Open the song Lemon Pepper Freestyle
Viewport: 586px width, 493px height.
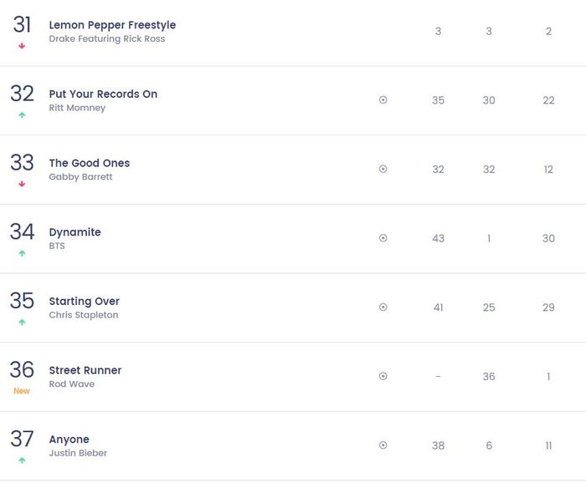pyautogui.click(x=112, y=25)
